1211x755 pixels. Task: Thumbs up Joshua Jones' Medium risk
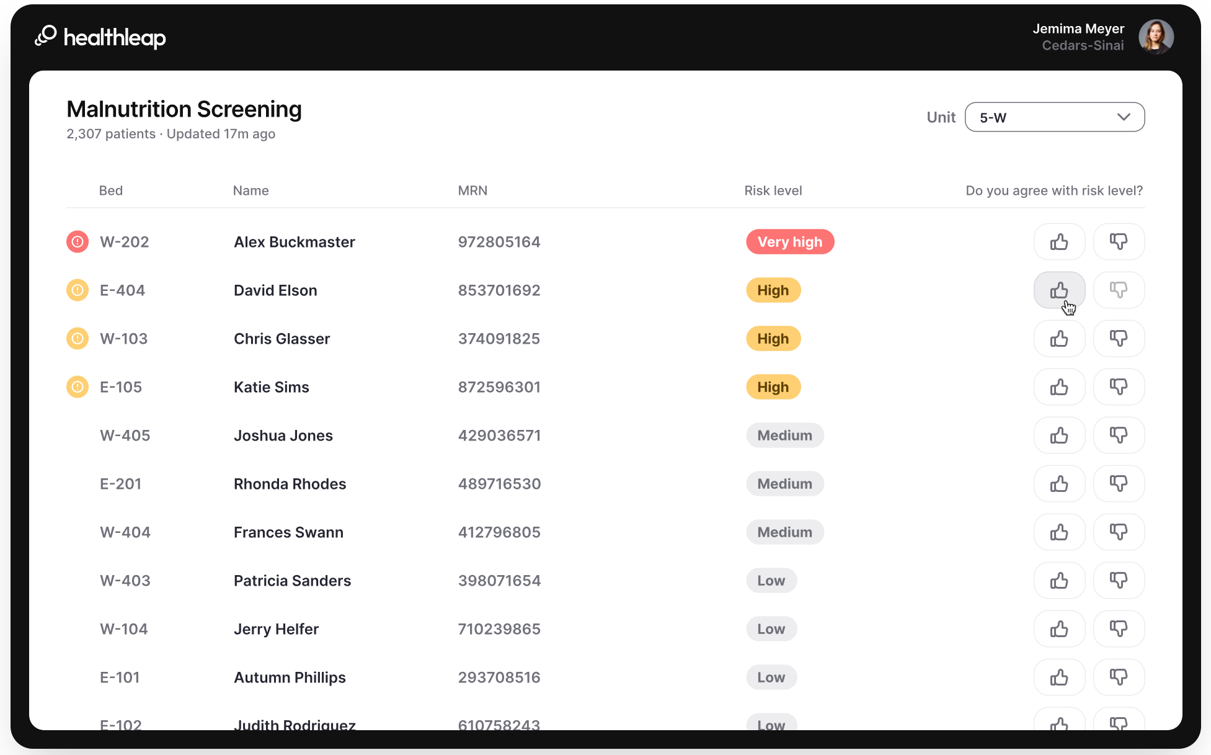[x=1059, y=435]
